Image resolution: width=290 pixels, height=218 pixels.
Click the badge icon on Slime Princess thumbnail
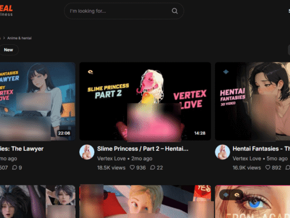coord(91,72)
